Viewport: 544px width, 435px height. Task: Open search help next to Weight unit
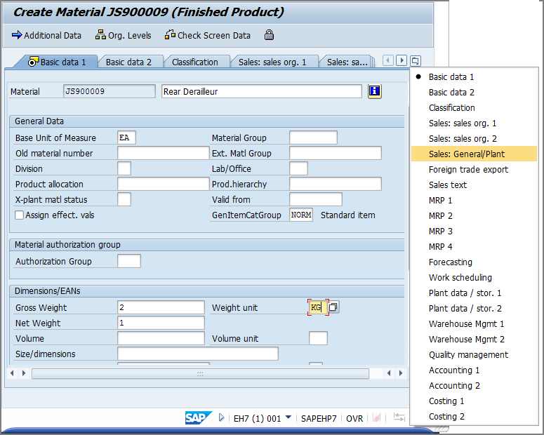(333, 307)
